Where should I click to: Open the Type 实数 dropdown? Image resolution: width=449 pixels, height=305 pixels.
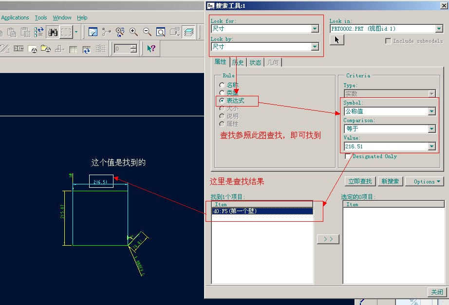432,93
